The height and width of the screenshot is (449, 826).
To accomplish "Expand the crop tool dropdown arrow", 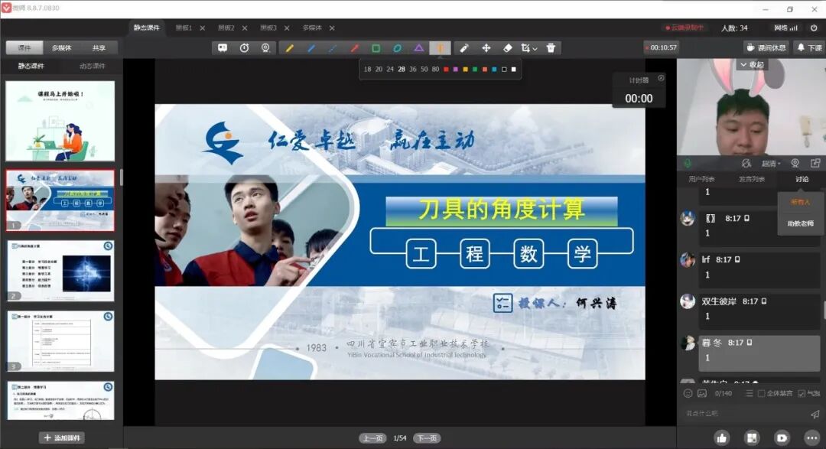I will tap(535, 49).
